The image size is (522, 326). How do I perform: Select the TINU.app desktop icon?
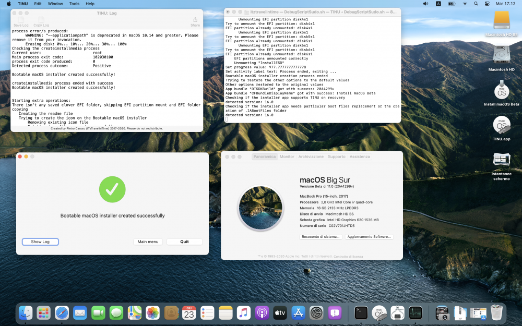tap(501, 128)
